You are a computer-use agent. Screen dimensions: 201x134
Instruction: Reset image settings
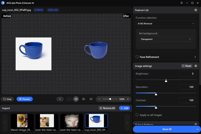click(187, 66)
